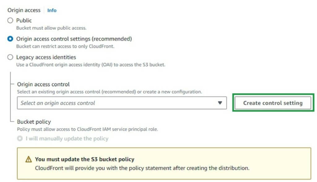Viewport: 317px width, 182px height.
Task: Click the 'Select an origin access control' field
Action: (x=118, y=103)
